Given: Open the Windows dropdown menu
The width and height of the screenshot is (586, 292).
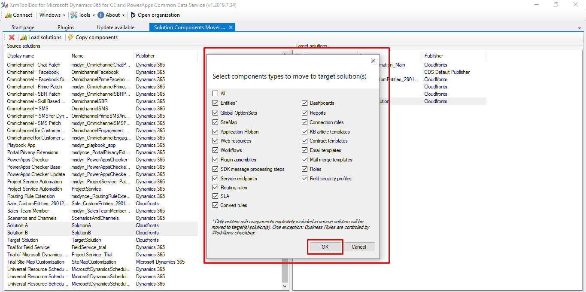Looking at the screenshot, I should click(x=52, y=15).
